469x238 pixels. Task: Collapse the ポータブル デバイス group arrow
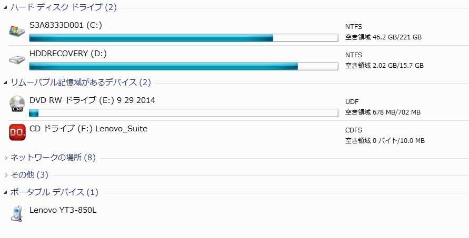coord(5,193)
